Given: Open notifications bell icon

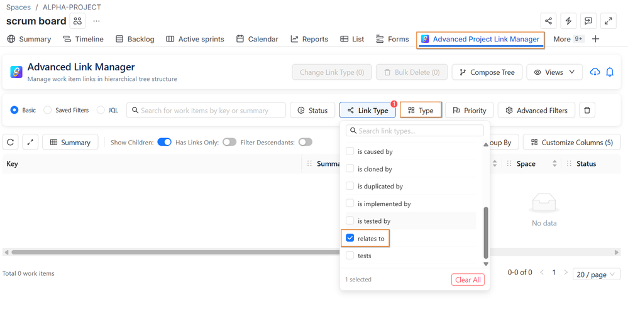Looking at the screenshot, I should coord(610,72).
